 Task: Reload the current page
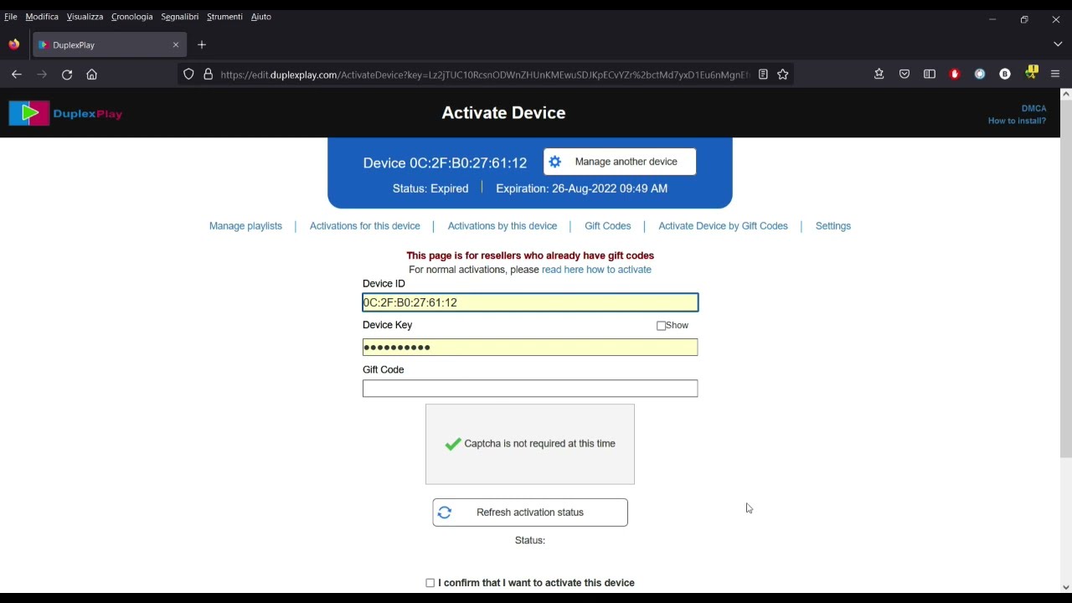[x=67, y=75]
